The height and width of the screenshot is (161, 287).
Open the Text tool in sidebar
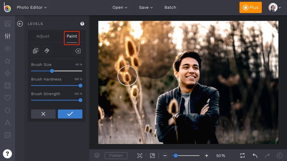[x=8, y=123]
